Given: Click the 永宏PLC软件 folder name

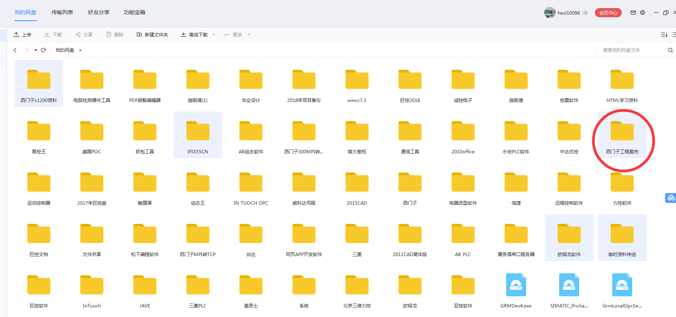Looking at the screenshot, I should pyautogui.click(x=516, y=152).
